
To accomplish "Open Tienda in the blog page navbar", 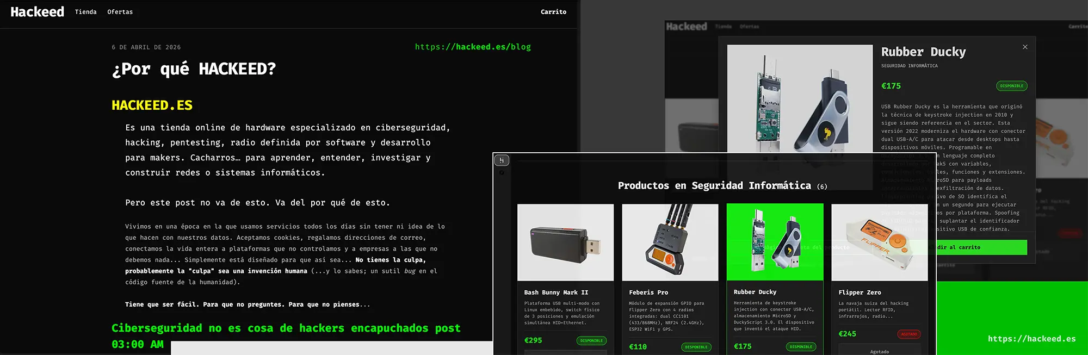I will click(x=85, y=12).
